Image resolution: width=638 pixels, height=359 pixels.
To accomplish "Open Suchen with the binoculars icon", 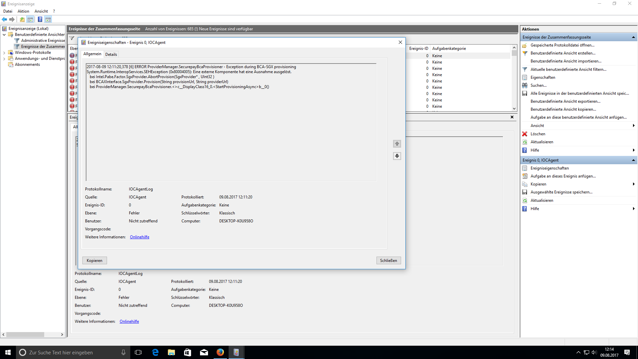I will click(525, 85).
